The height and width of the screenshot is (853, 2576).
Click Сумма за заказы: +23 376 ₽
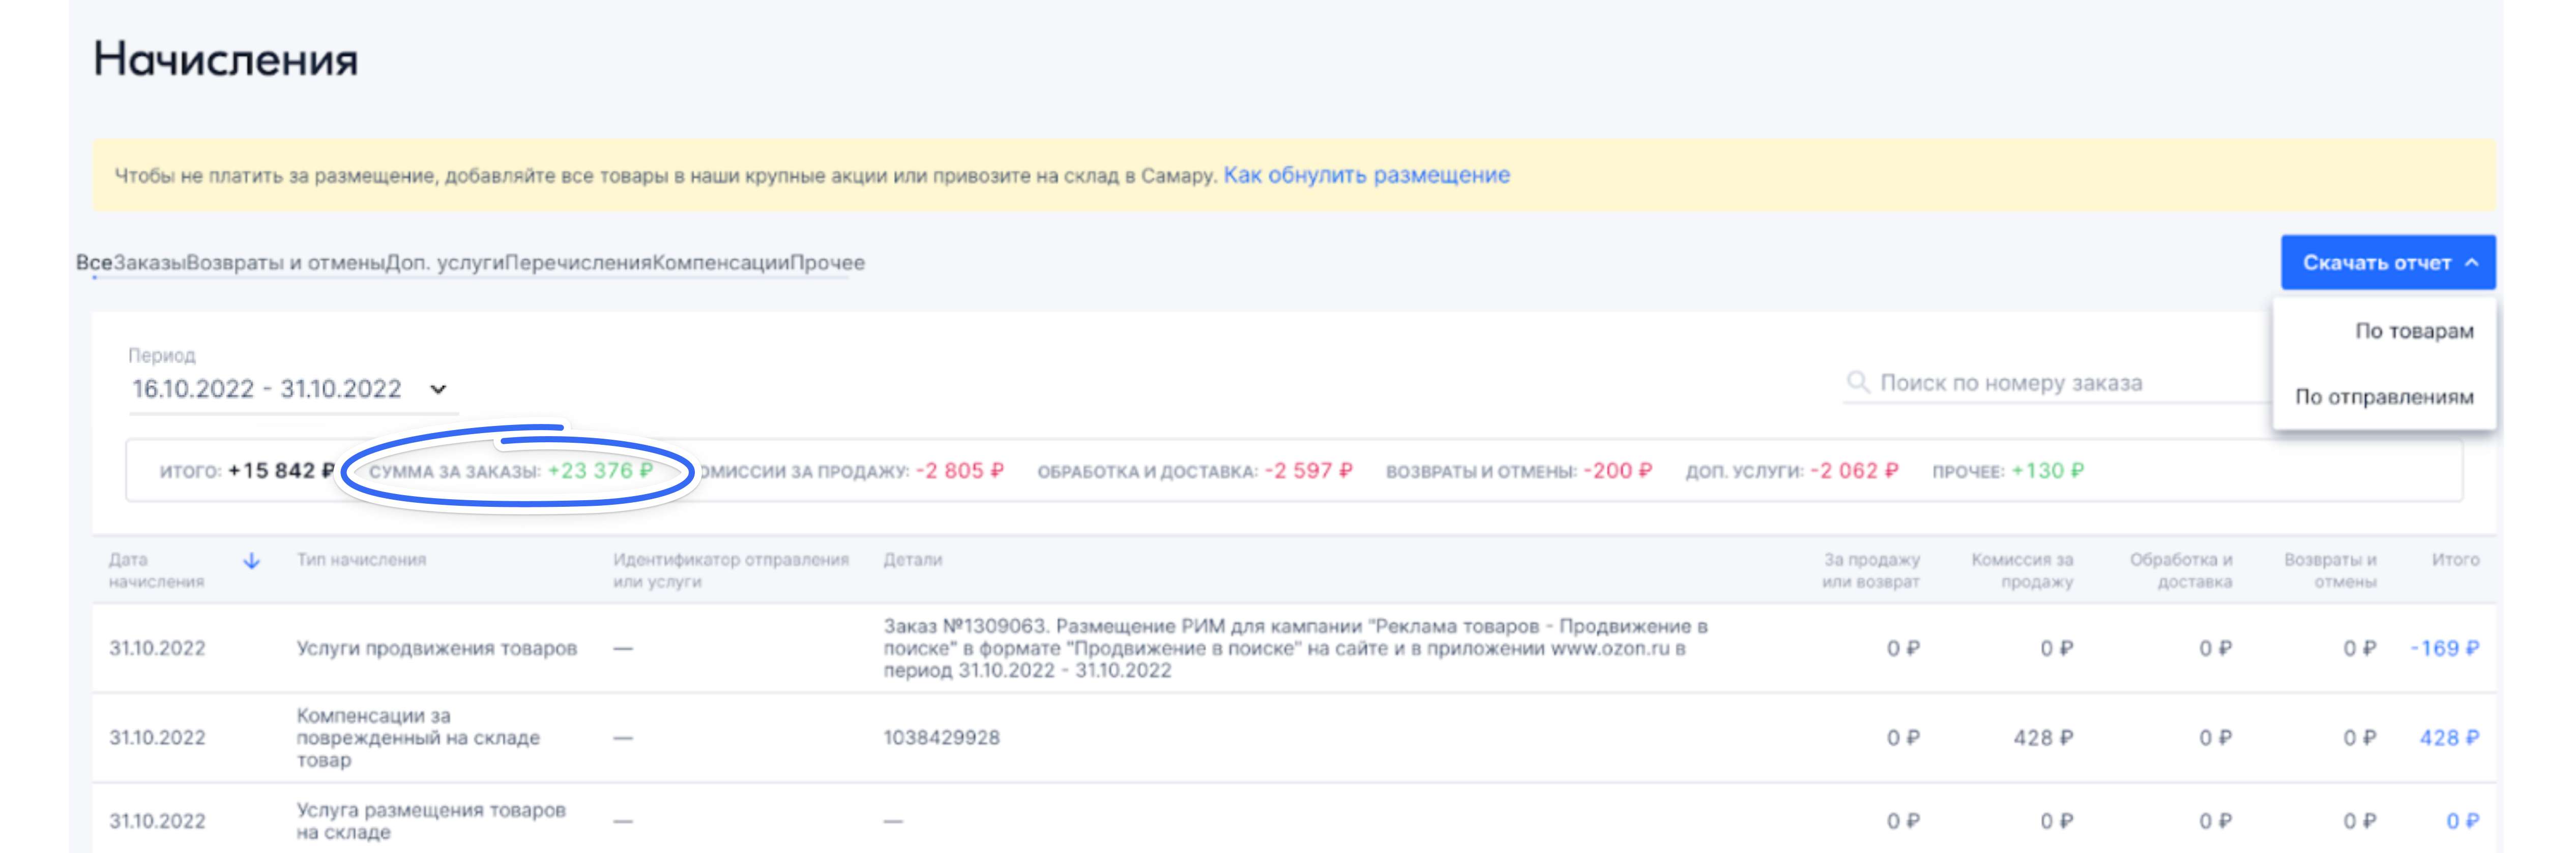tap(511, 470)
